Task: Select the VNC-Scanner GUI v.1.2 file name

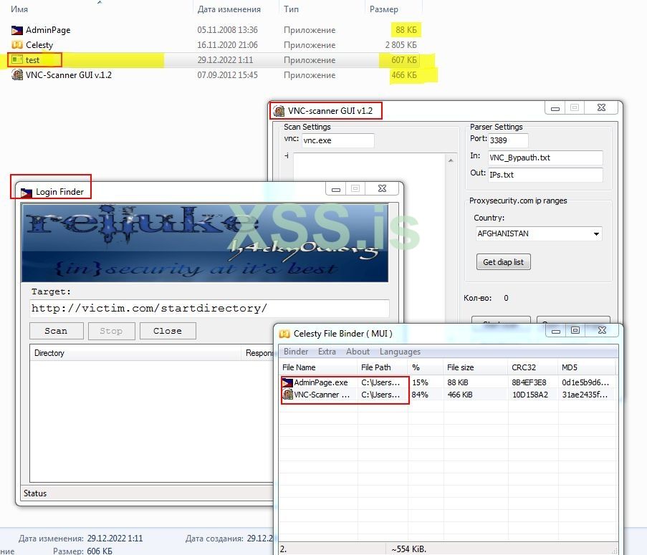Action: (69, 75)
